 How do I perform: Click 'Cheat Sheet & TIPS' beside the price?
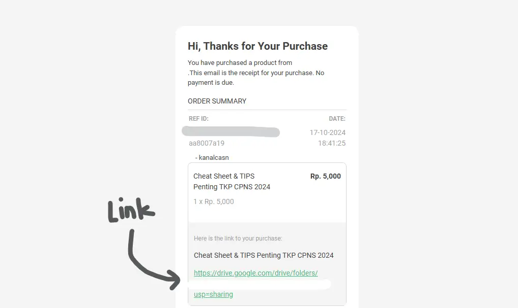pos(224,176)
